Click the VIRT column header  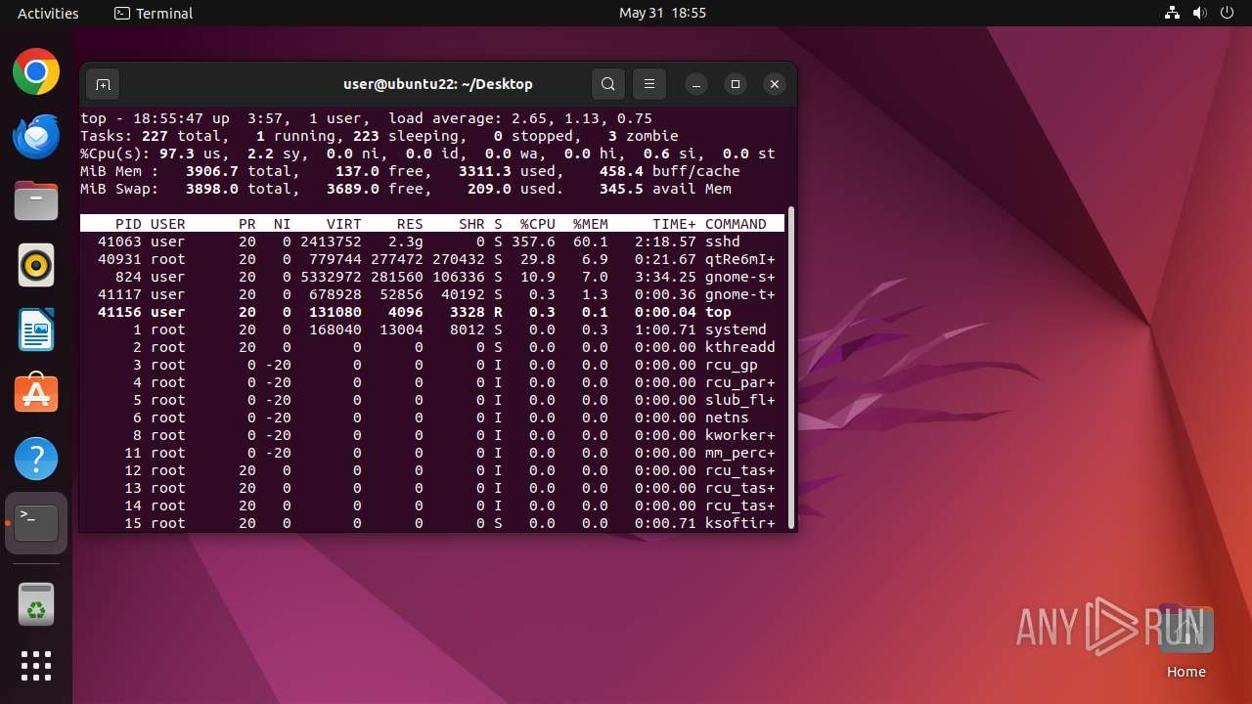[x=343, y=224]
